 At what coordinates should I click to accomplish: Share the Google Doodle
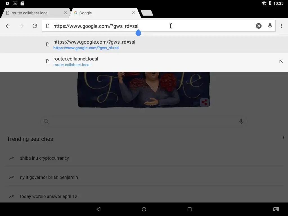click(204, 102)
